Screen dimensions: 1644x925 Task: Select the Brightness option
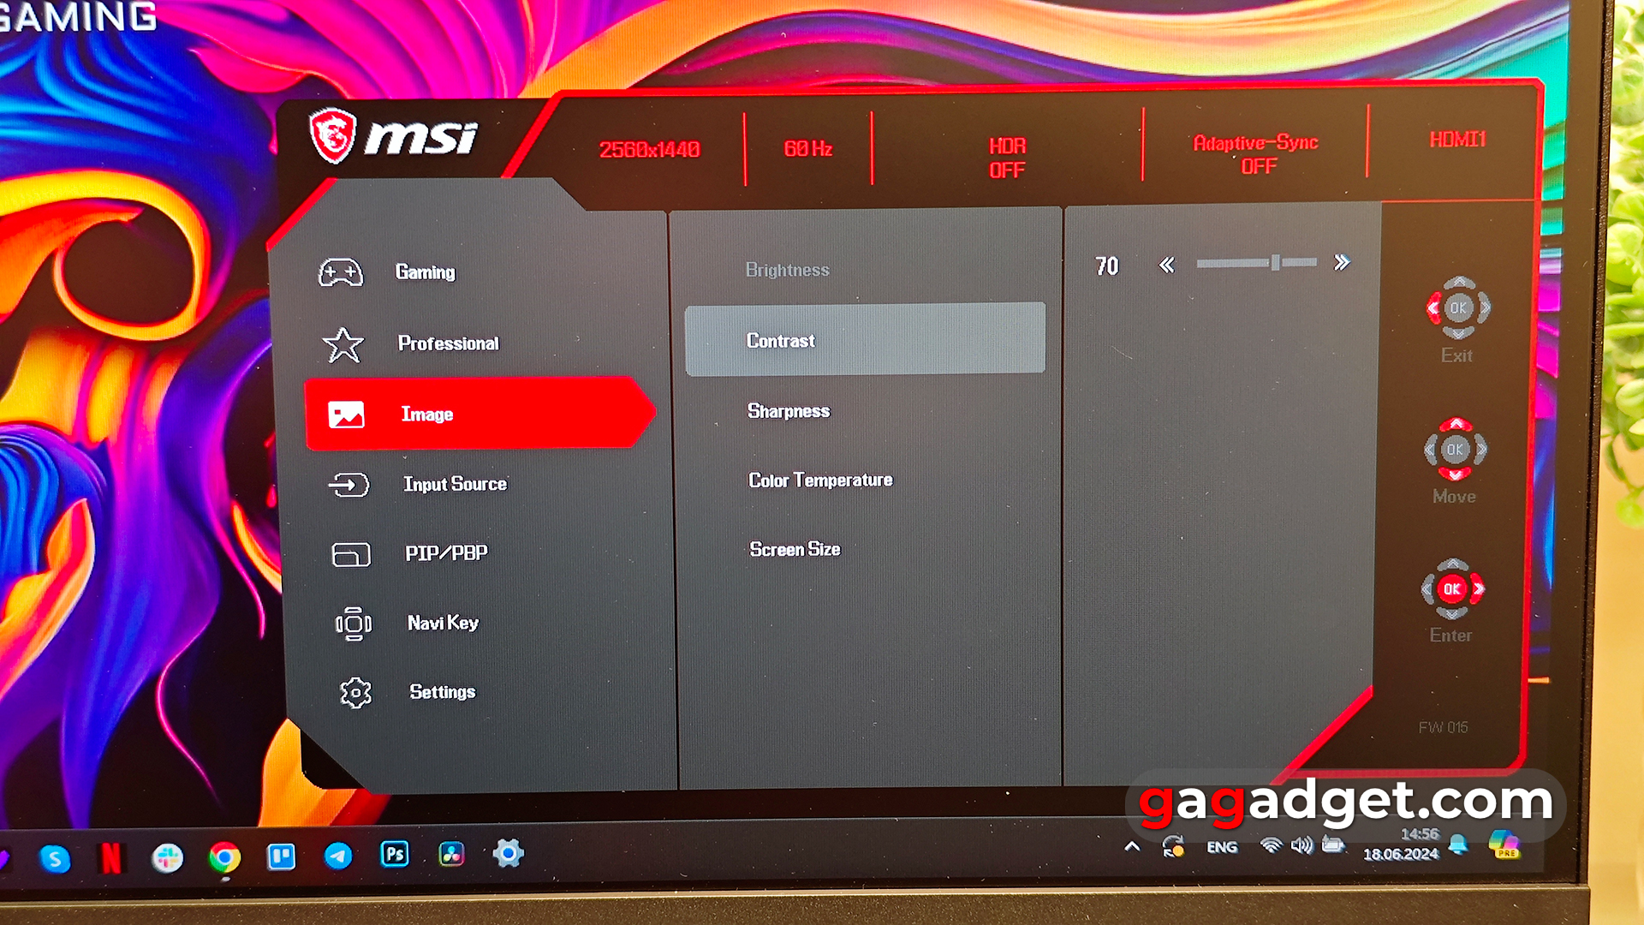pyautogui.click(x=788, y=270)
